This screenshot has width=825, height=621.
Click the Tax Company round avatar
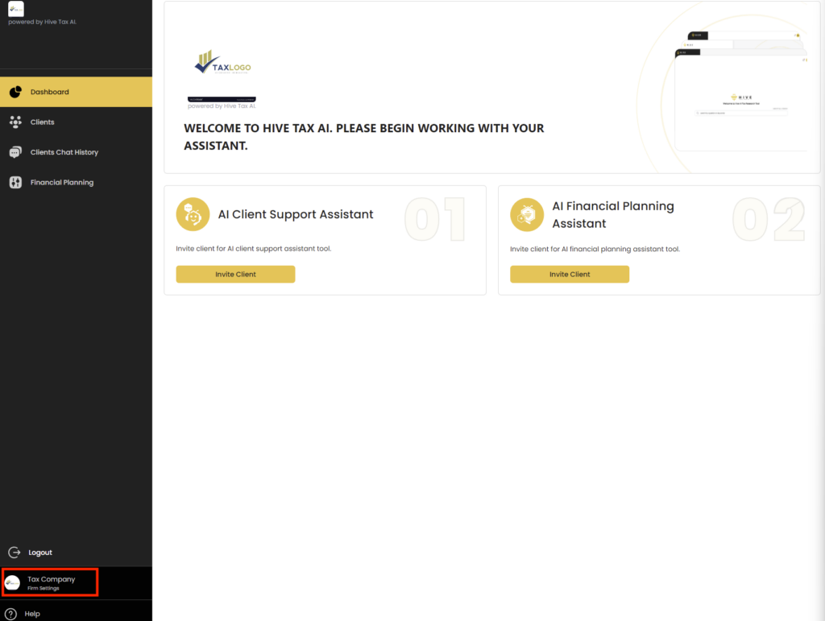[x=13, y=582]
